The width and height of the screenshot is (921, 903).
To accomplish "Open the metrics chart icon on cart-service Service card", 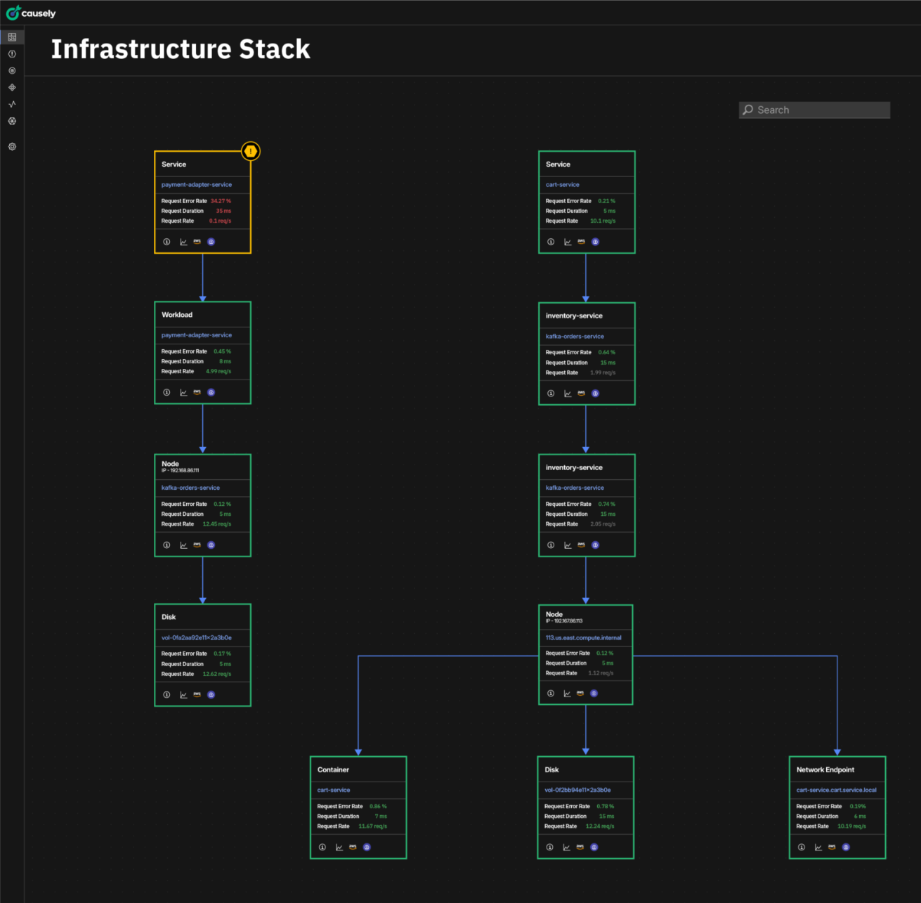I will tap(568, 242).
